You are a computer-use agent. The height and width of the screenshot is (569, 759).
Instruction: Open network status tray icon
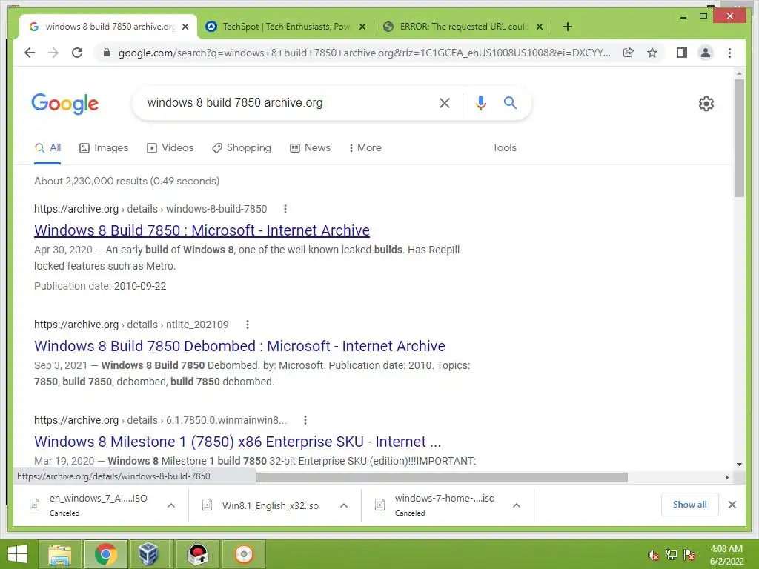pyautogui.click(x=671, y=555)
